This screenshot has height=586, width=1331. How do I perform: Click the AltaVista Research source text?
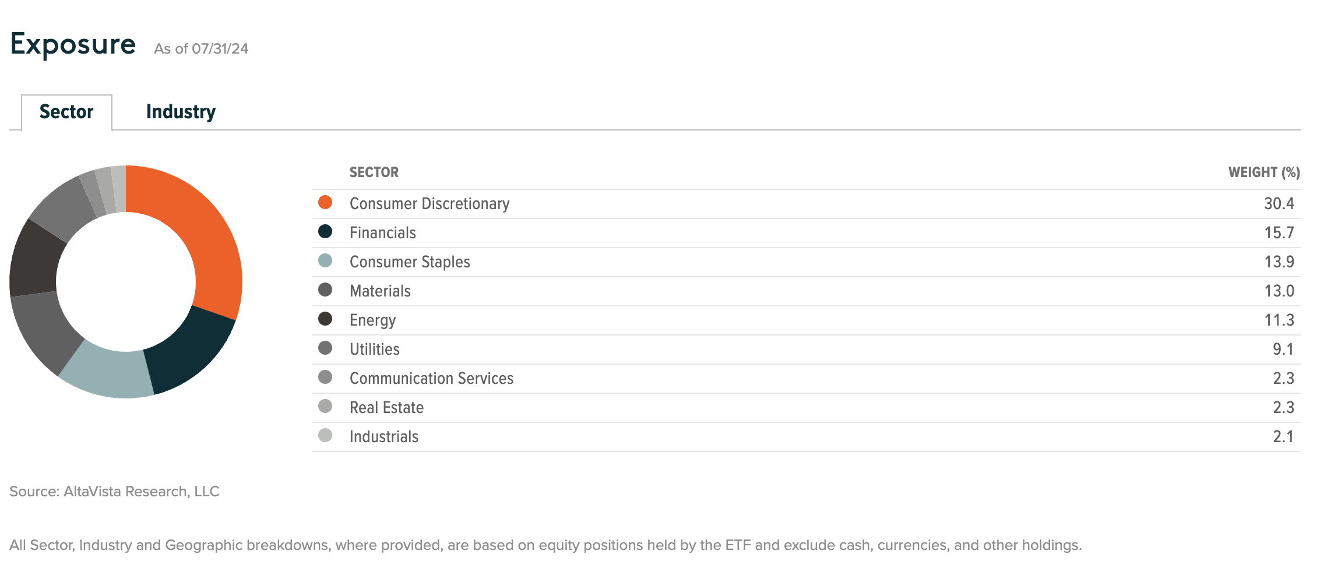tap(114, 492)
